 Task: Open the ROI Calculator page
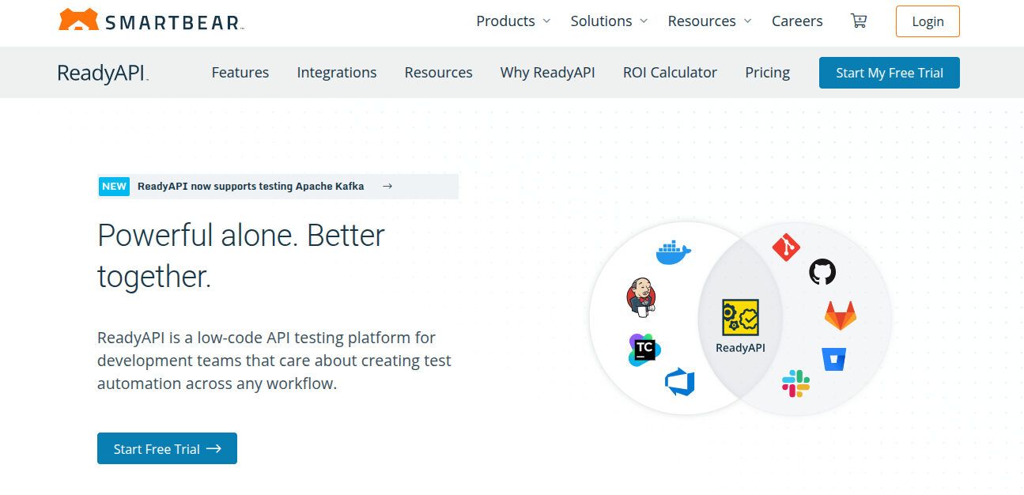coord(670,73)
